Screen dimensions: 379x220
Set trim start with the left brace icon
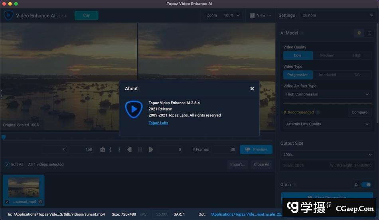pos(110,150)
